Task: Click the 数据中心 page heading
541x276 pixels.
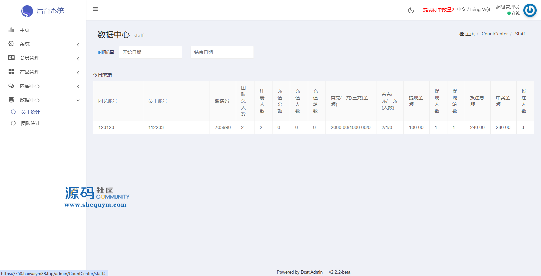Action: (x=114, y=35)
